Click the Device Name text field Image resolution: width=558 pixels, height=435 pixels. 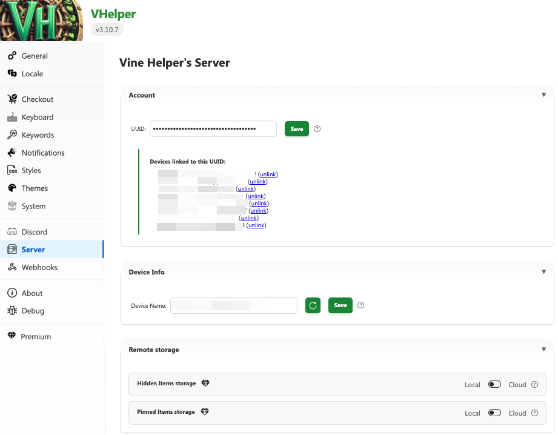[x=233, y=305]
